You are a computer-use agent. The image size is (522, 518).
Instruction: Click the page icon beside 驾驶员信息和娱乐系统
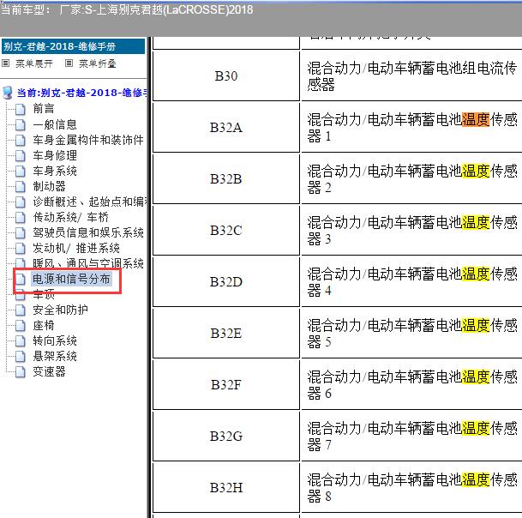tap(21, 232)
